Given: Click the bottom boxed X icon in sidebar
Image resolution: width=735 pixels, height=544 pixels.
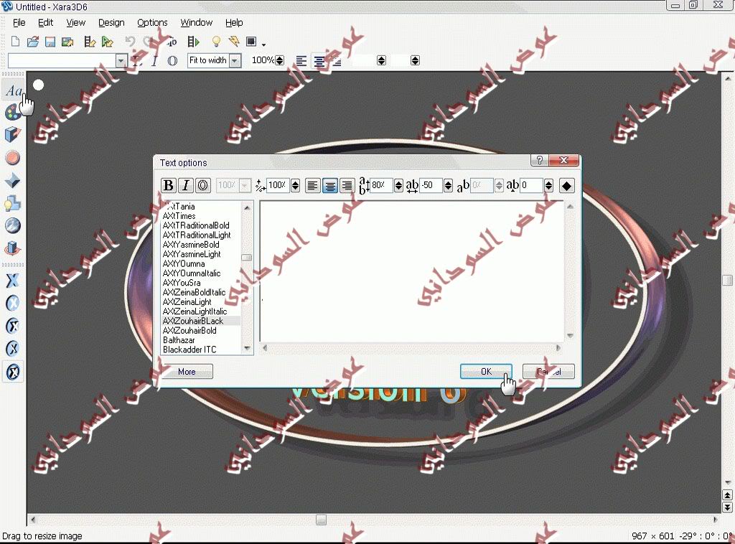Looking at the screenshot, I should click(x=13, y=372).
